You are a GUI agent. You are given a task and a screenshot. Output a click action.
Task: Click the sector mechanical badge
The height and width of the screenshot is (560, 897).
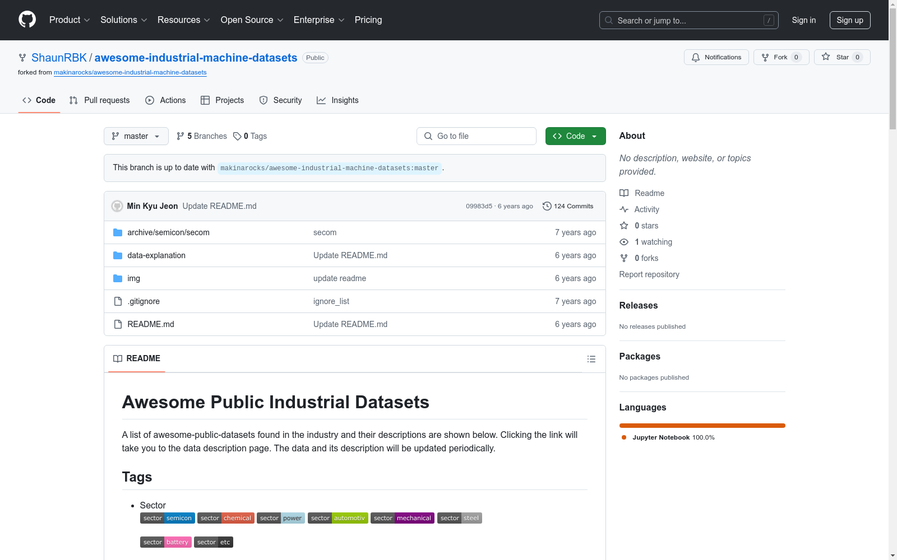click(403, 518)
